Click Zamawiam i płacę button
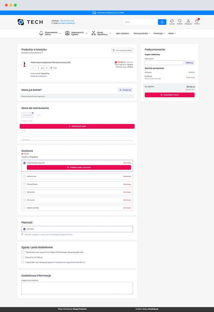 (x=169, y=95)
